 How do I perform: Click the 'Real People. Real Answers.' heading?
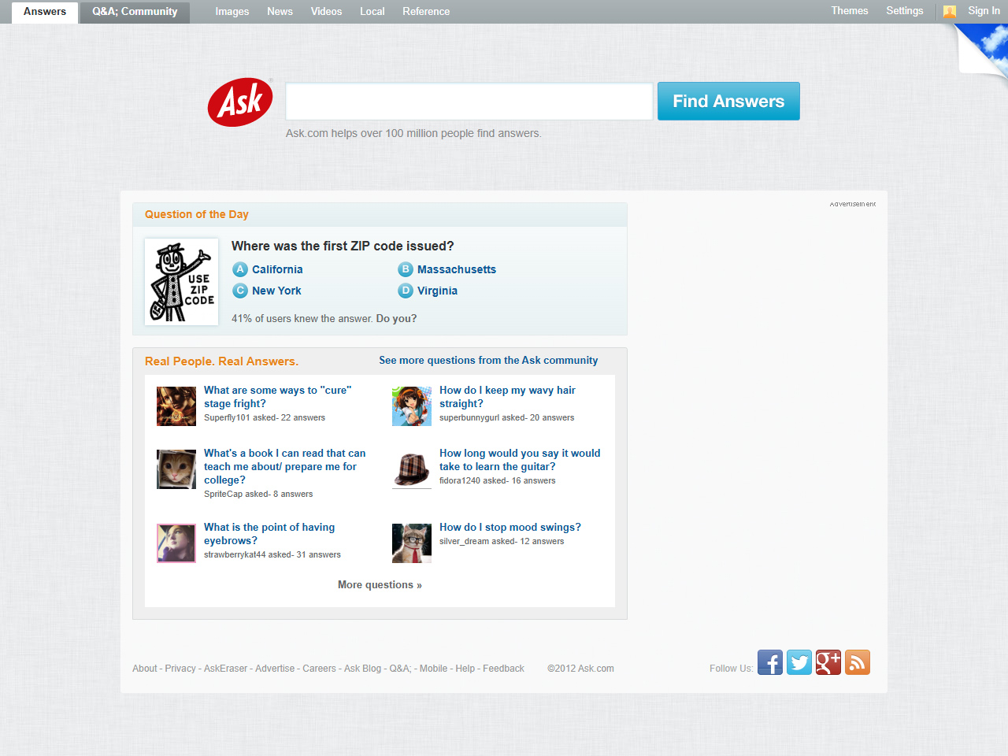[x=221, y=361]
